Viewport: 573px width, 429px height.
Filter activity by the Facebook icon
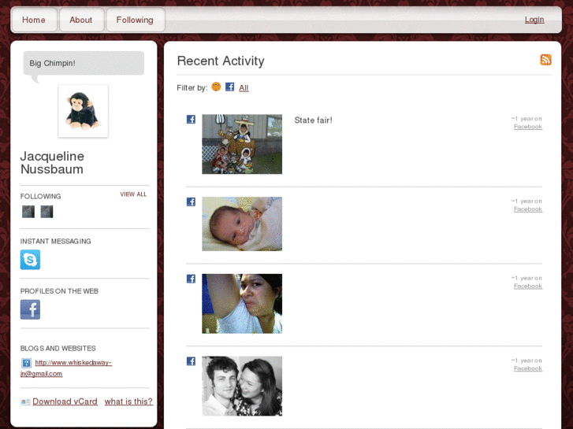tap(229, 87)
